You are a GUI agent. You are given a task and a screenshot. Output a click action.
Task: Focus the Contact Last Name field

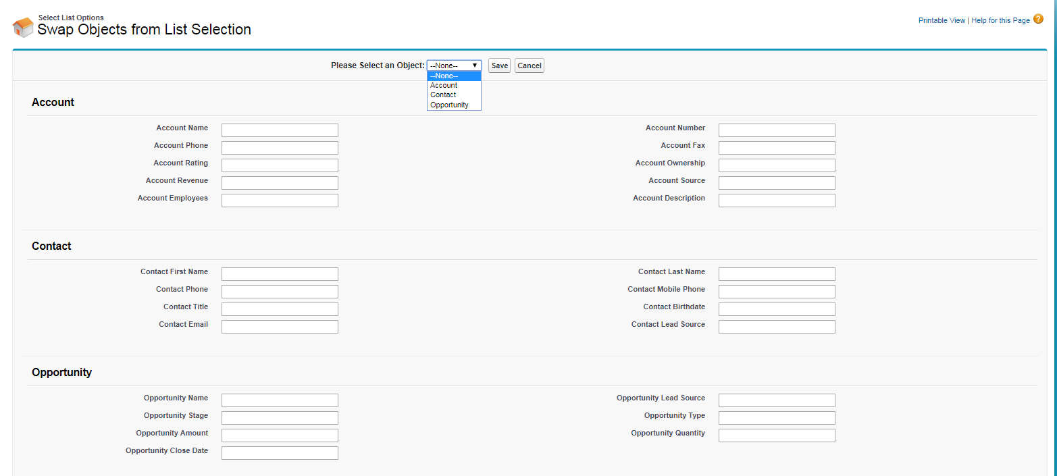777,274
